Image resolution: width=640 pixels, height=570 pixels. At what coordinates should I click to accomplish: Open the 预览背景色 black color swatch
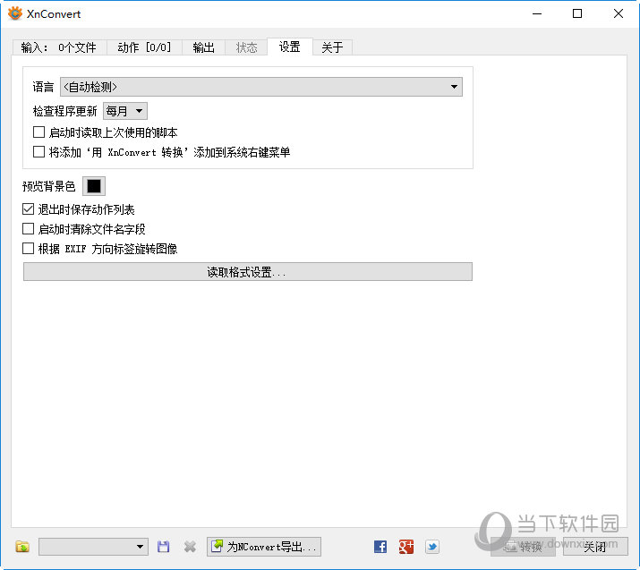click(94, 186)
